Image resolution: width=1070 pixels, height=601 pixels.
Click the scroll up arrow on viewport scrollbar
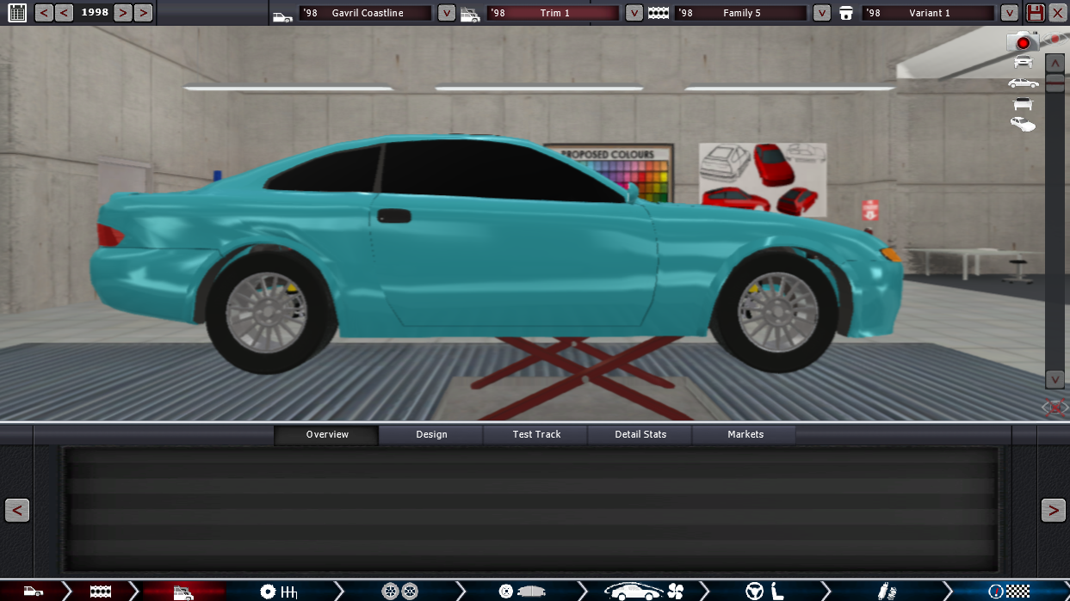point(1055,63)
